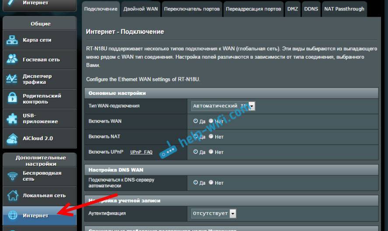Click the Дополнительные настройки section header
This screenshot has width=388, height=231.
point(41,161)
